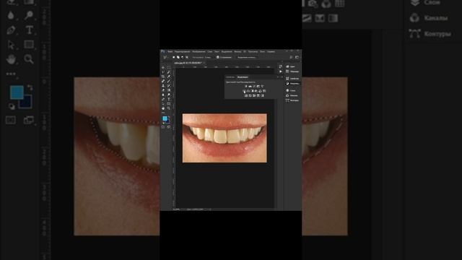462x260 pixels.
Task: Select the Lasso tool in center window
Action: [163, 72]
